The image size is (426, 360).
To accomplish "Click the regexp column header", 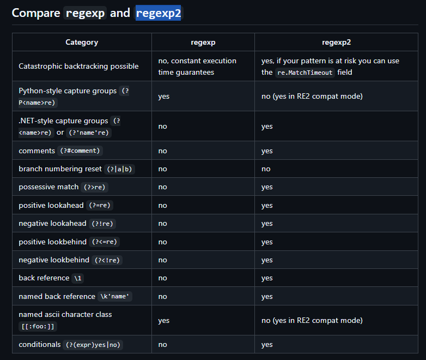I will click(203, 42).
